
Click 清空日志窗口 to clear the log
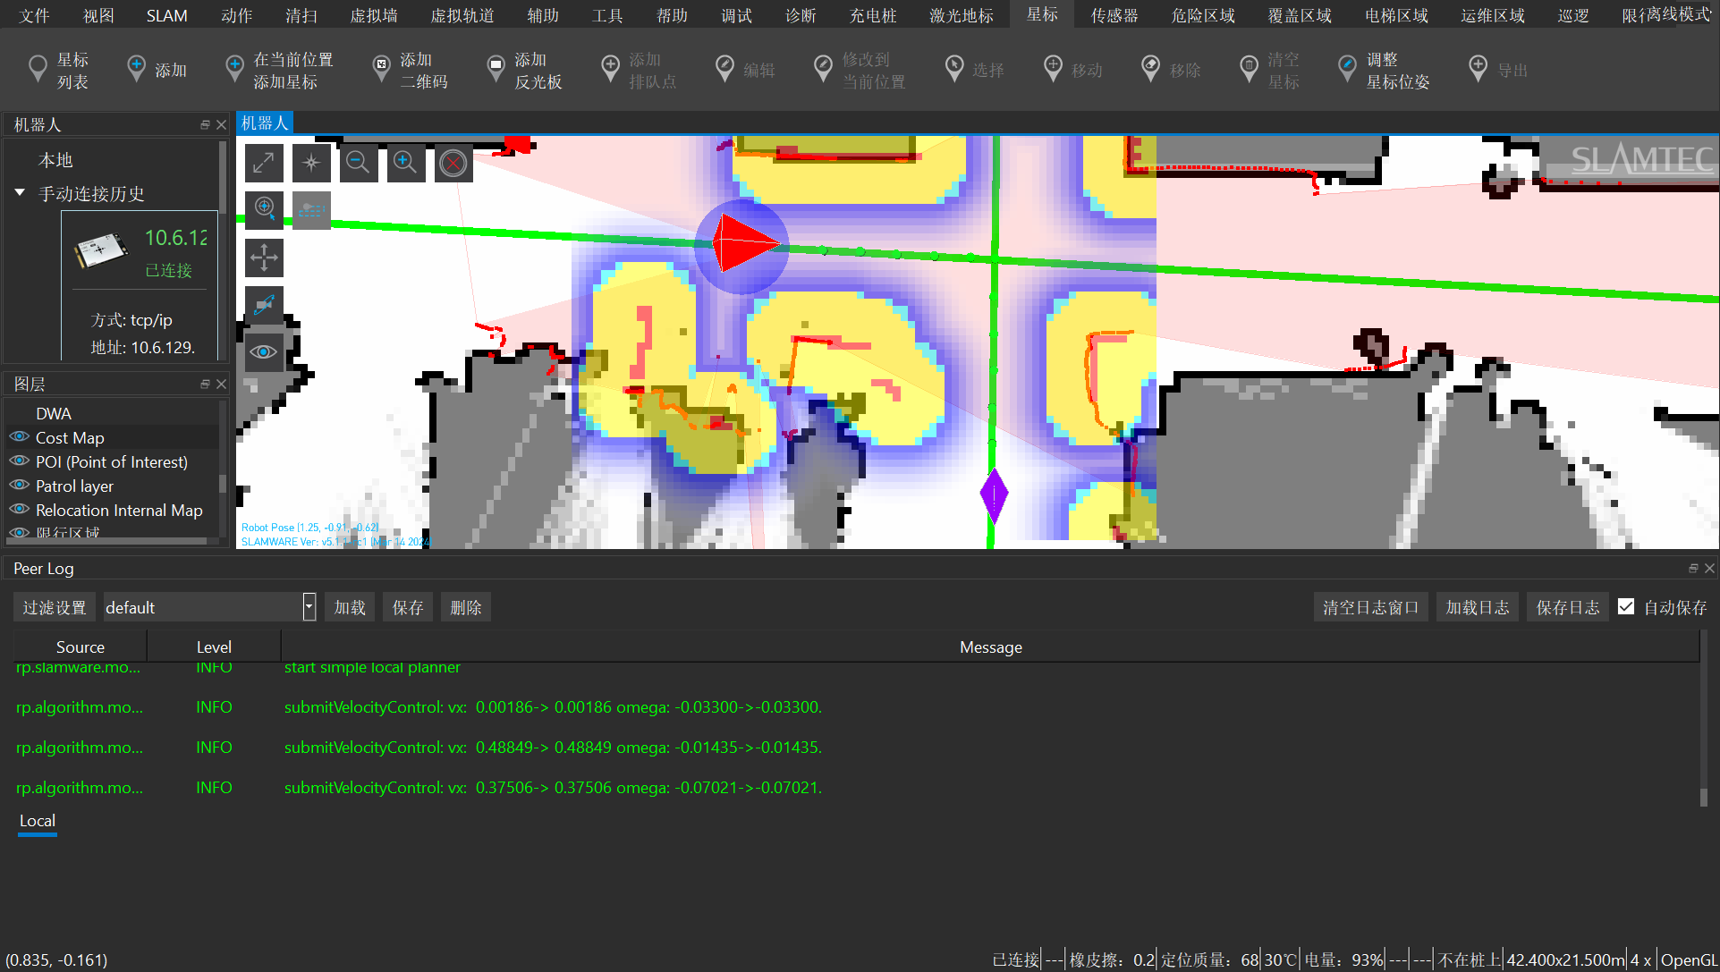point(1370,606)
